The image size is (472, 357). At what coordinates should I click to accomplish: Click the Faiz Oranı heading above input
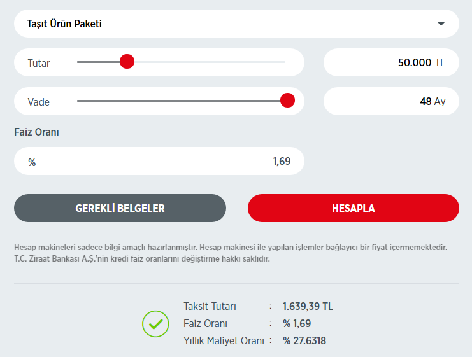[x=37, y=132]
